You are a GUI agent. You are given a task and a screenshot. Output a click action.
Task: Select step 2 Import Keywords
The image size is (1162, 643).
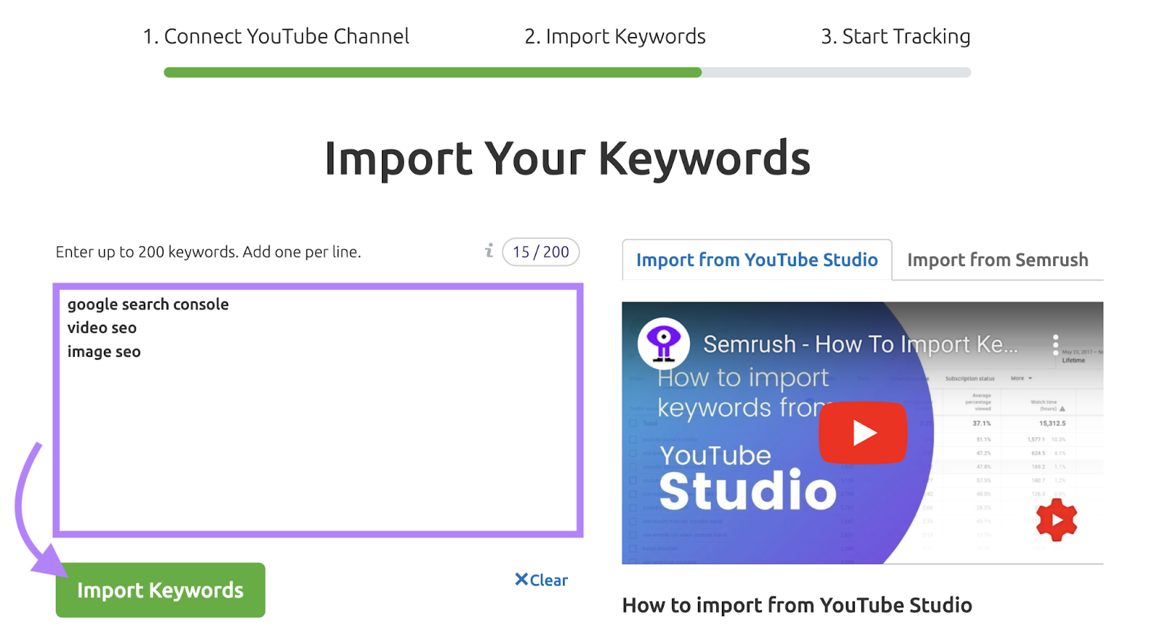(615, 36)
